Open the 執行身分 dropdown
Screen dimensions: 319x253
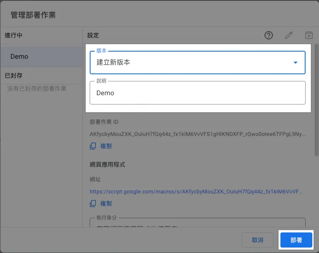tap(197, 224)
